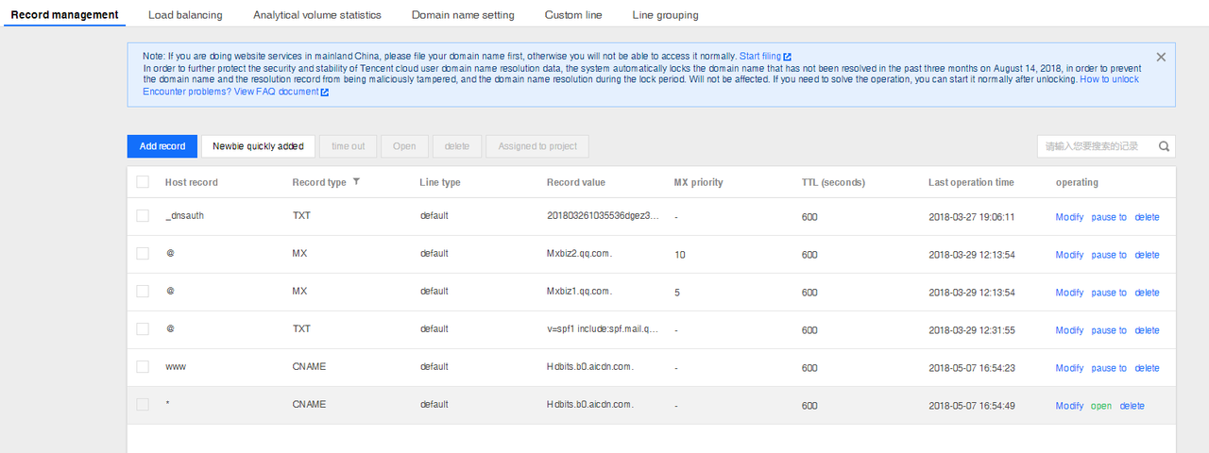The height and width of the screenshot is (453, 1209).
Task: Open the Record type filter funnel icon
Action: [x=356, y=182]
